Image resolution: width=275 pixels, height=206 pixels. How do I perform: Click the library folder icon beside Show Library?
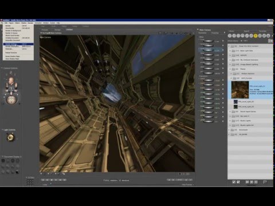pyautogui.click(x=270, y=41)
